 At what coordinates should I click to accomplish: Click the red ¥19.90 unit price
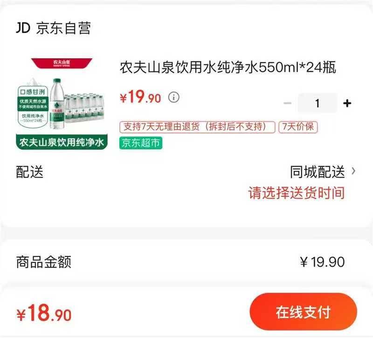pos(140,97)
